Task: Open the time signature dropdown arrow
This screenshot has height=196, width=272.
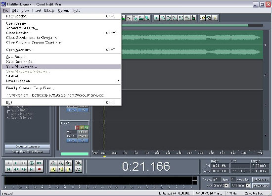Action: coord(248,186)
